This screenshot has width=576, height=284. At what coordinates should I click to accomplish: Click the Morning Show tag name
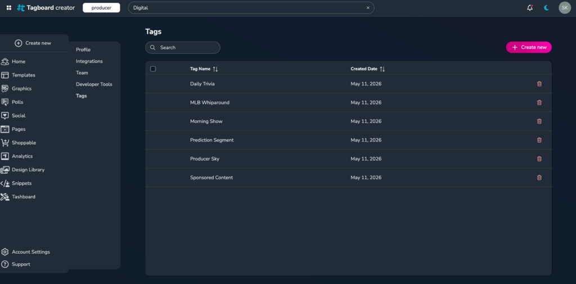click(x=206, y=121)
